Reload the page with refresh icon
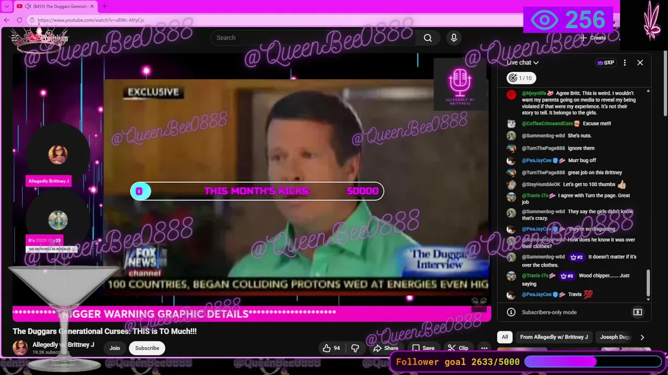Screen dimensions: 668x375 pyautogui.click(x=19, y=20)
